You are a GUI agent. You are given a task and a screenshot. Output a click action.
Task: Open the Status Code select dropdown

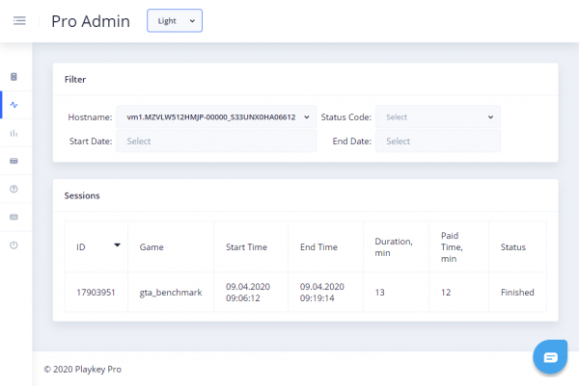pyautogui.click(x=438, y=116)
